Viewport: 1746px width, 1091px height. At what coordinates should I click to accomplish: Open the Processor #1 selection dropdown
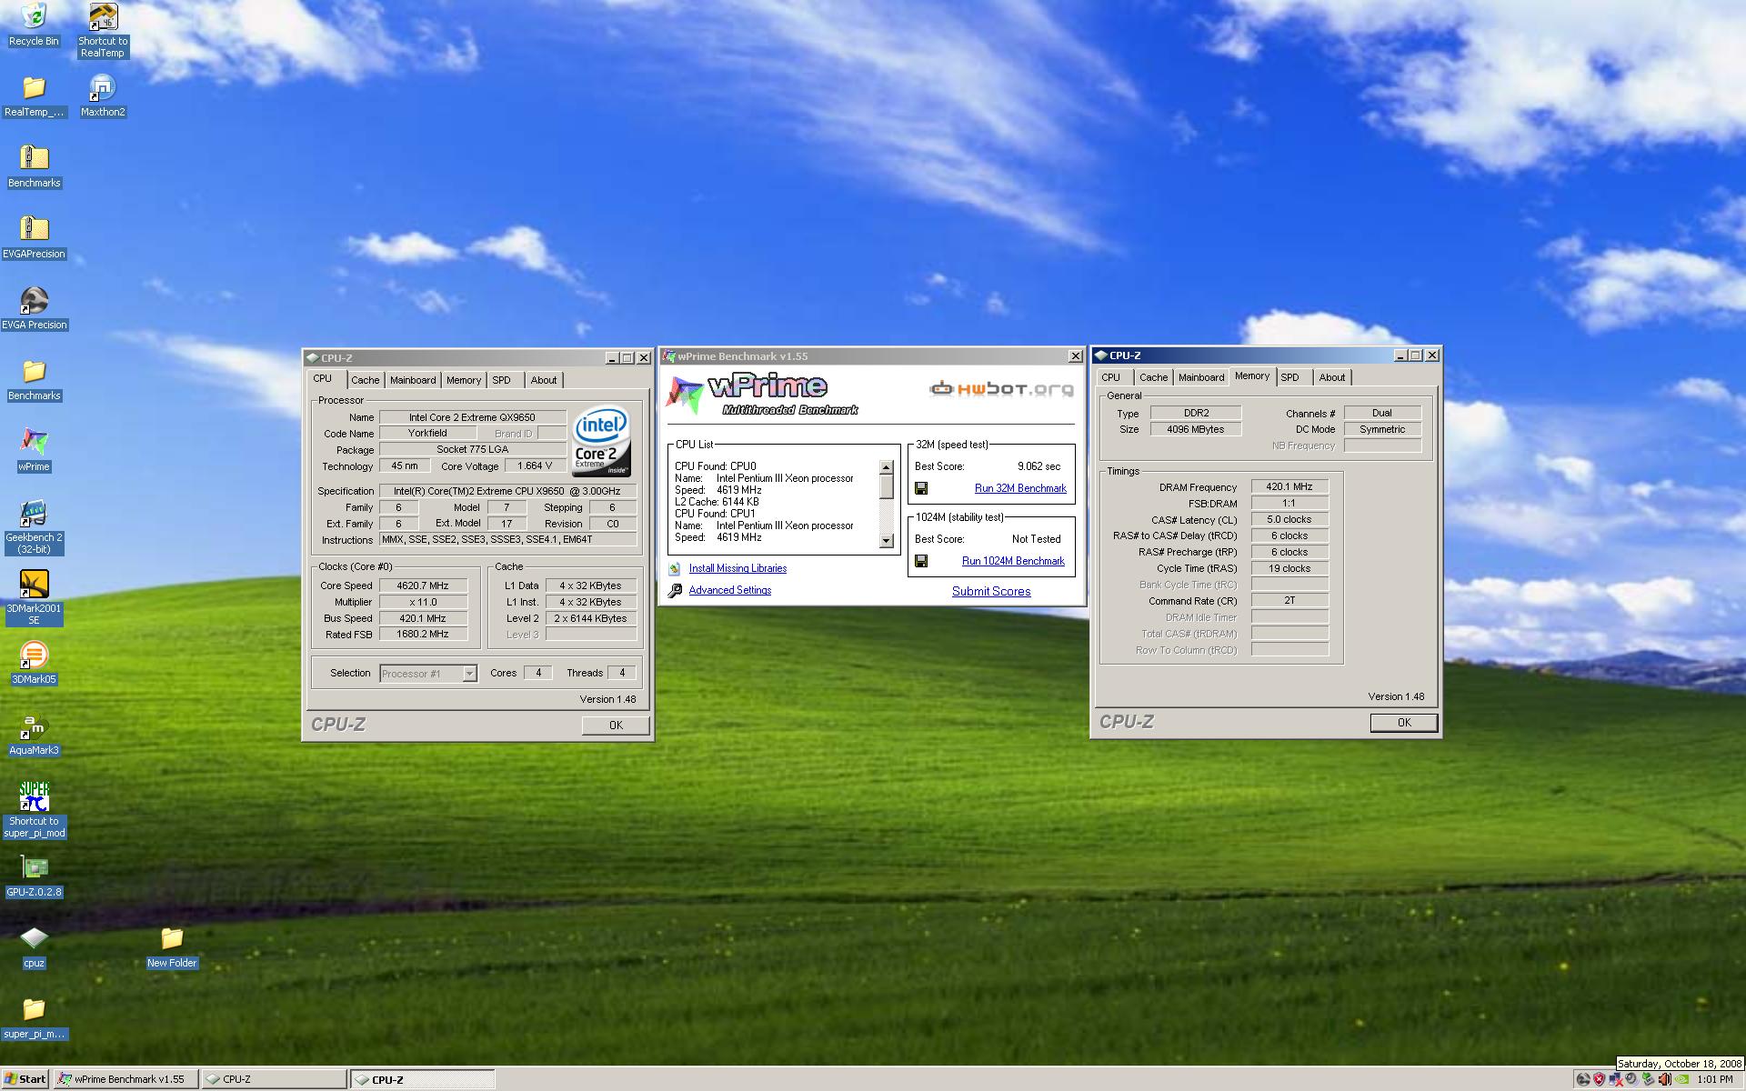pyautogui.click(x=469, y=674)
